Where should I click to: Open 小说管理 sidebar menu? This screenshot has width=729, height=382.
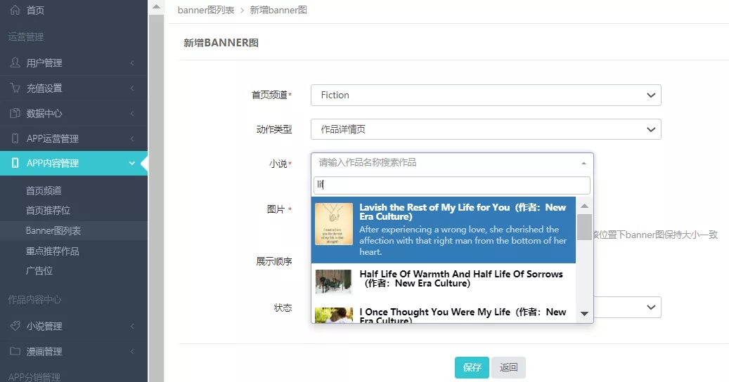pyautogui.click(x=74, y=326)
